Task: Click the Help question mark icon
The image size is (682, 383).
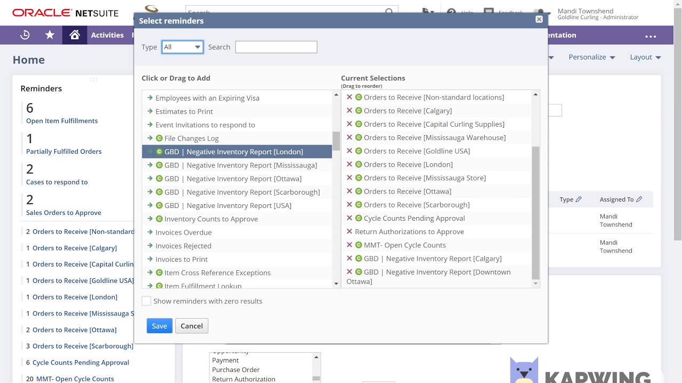Action: (x=451, y=12)
